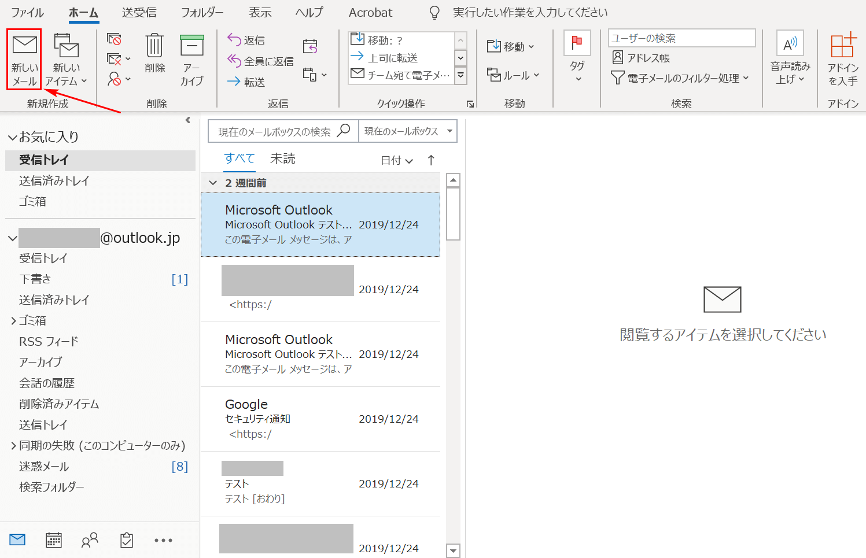This screenshot has width=866, height=558.
Task: Expand the quick steps gallery
Action: 461,76
